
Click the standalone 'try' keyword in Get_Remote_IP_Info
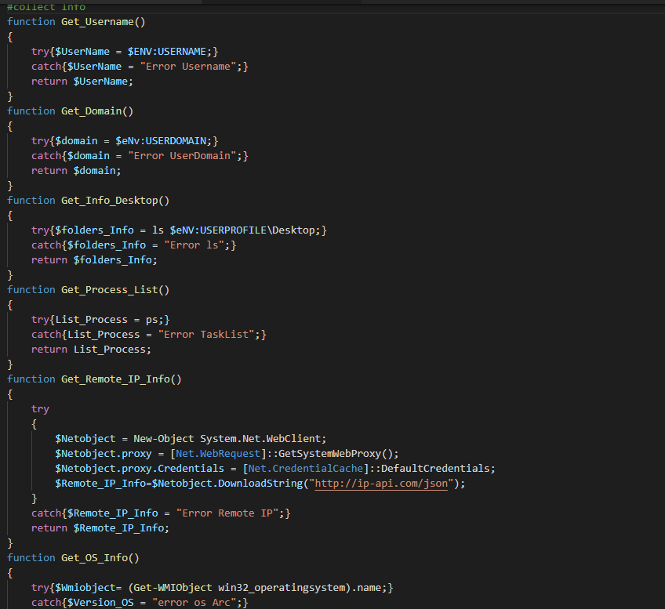(40, 409)
